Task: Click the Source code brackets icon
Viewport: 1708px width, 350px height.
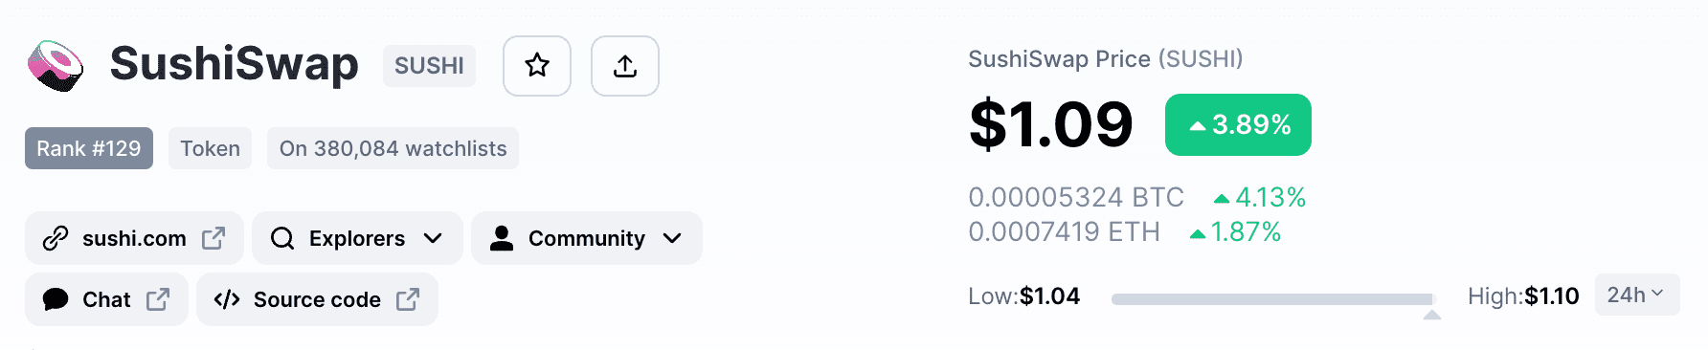Action: click(x=227, y=299)
